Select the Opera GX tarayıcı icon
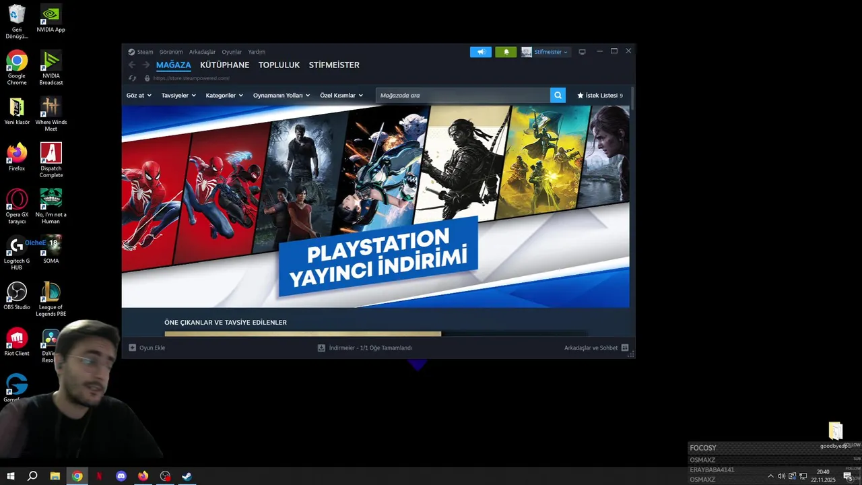The image size is (862, 485). [17, 206]
